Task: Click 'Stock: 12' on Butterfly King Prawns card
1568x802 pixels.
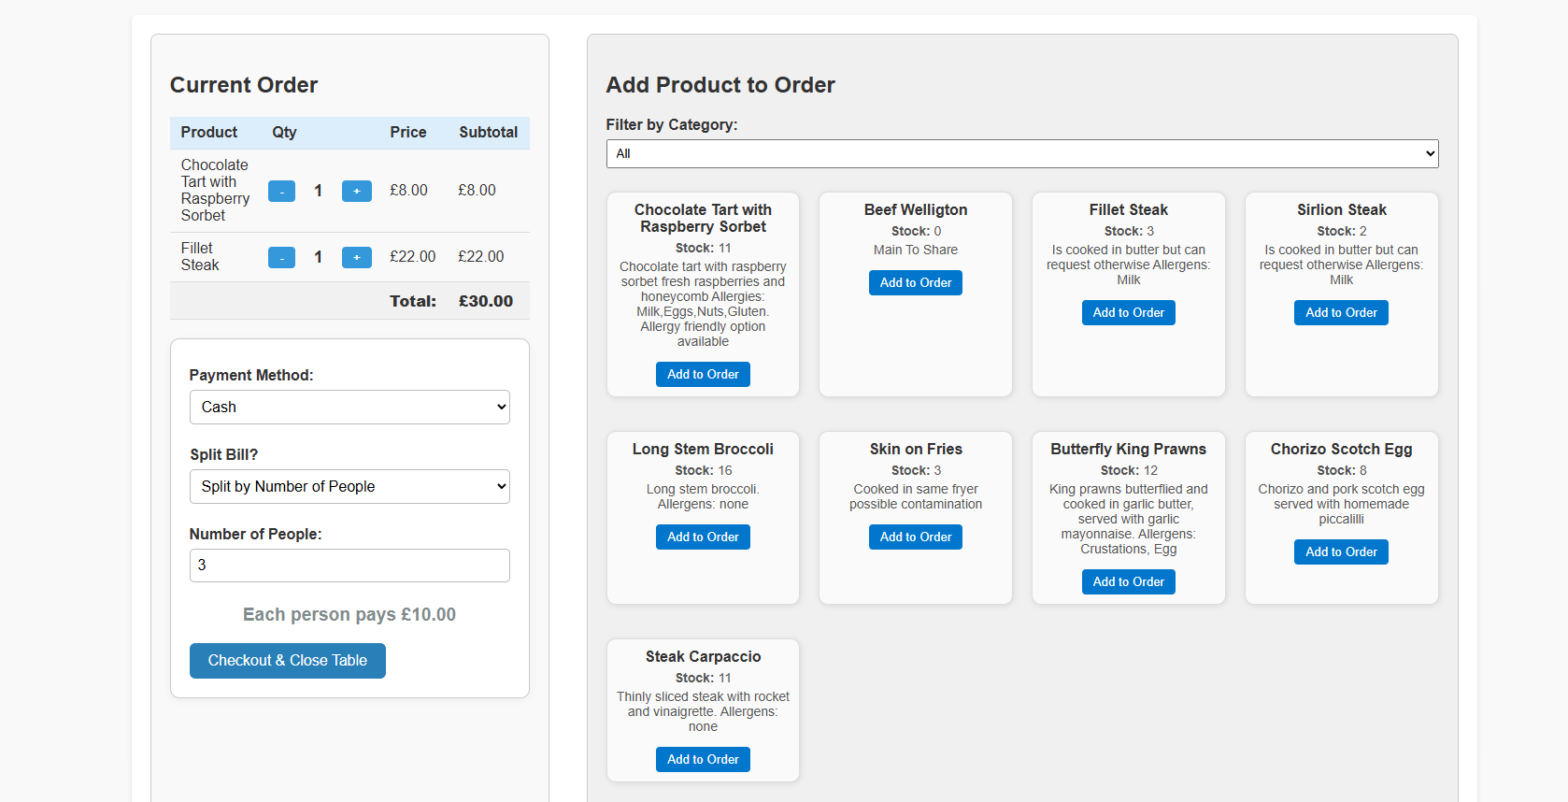Action: coord(1129,471)
